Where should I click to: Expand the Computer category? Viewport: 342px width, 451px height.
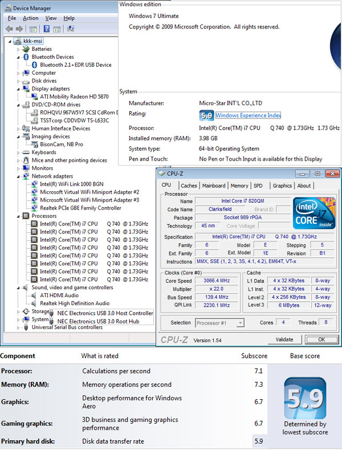coord(18,73)
